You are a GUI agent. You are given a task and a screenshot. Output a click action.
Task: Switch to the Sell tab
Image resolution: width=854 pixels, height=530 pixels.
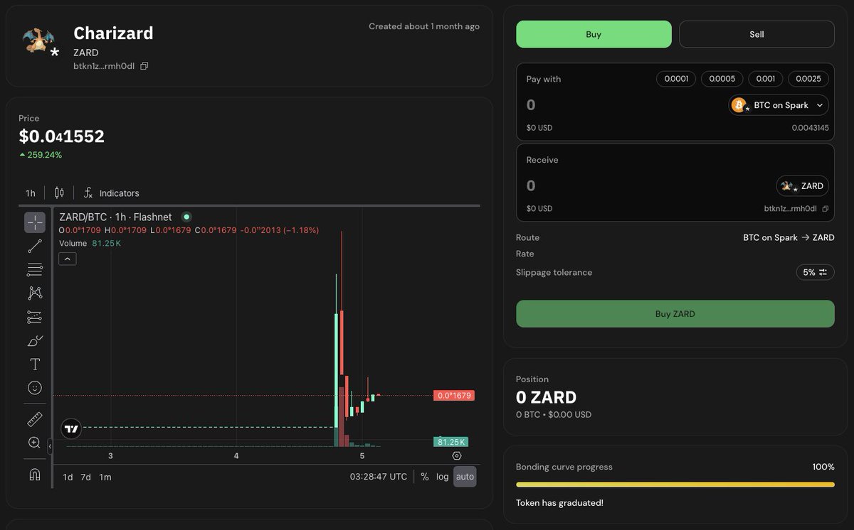[x=757, y=34]
